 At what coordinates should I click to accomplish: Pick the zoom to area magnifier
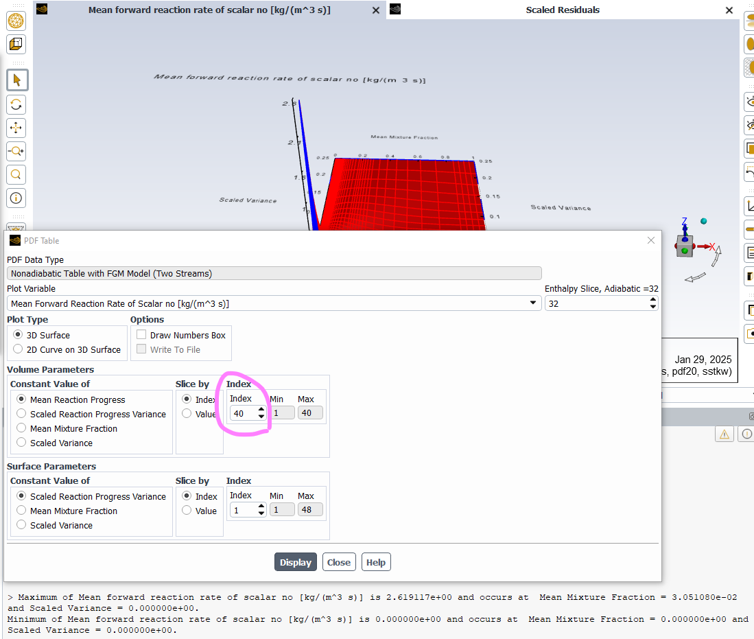point(16,174)
